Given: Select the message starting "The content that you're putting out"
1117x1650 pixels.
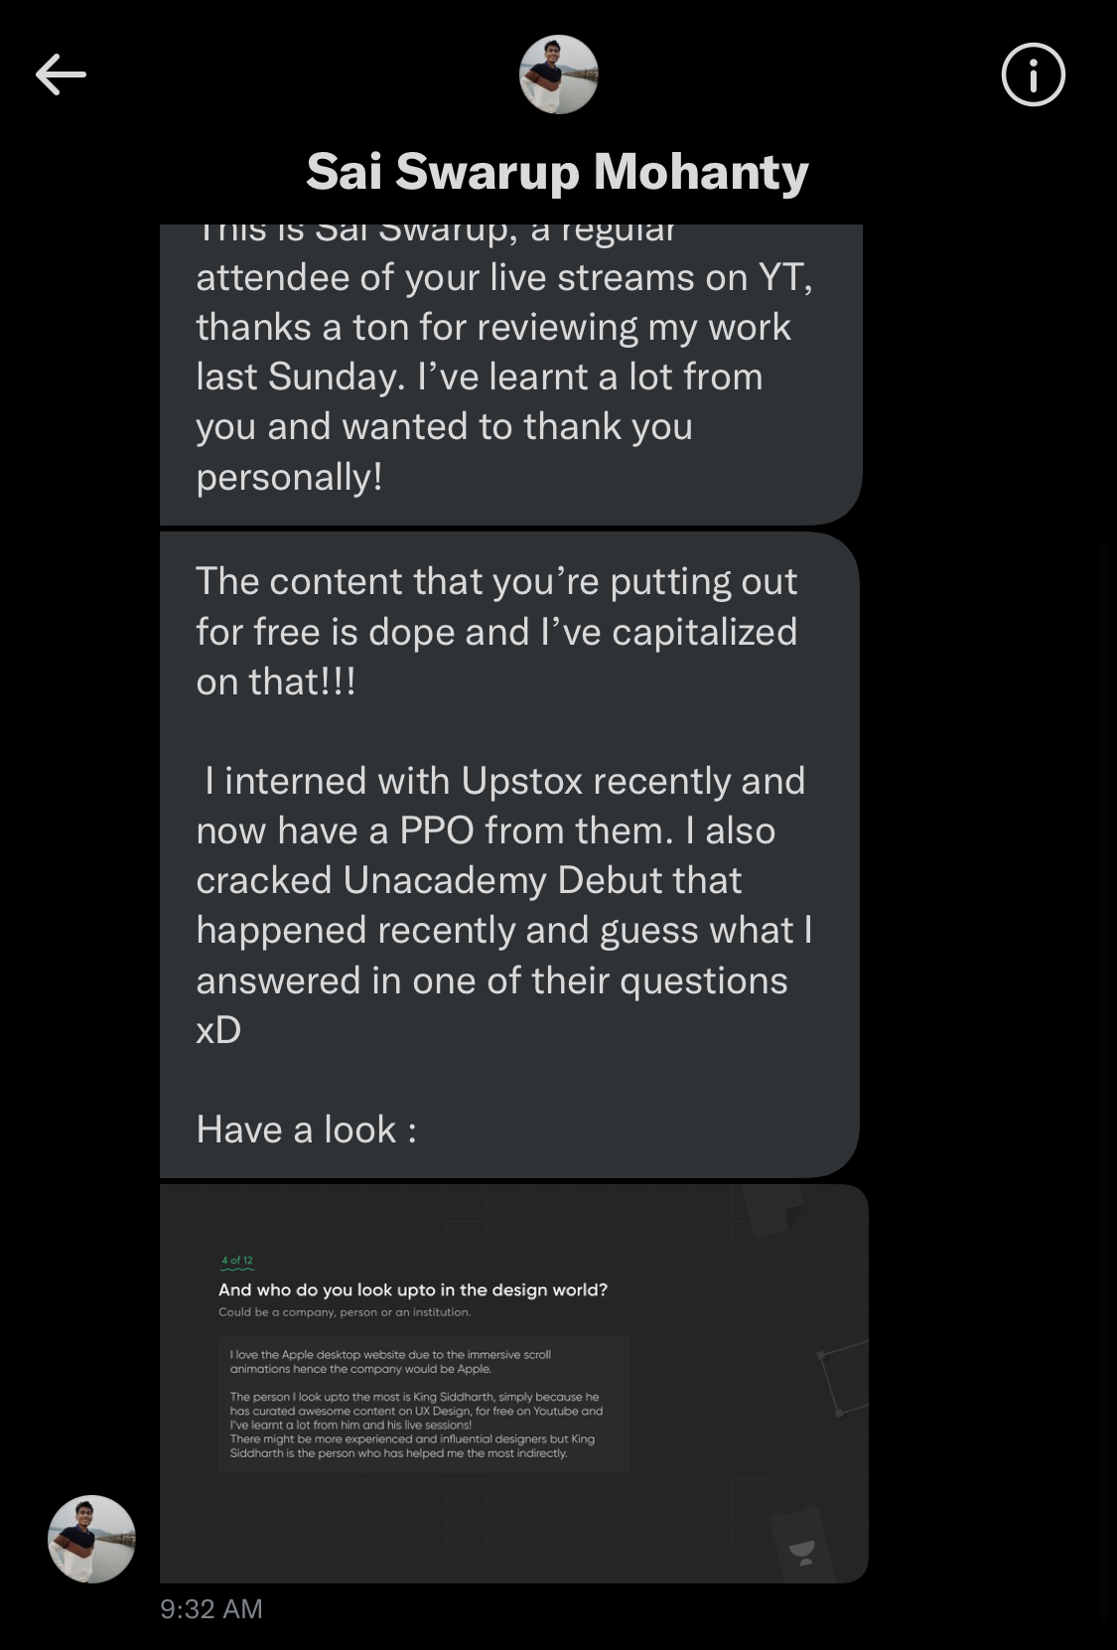Looking at the screenshot, I should [509, 854].
